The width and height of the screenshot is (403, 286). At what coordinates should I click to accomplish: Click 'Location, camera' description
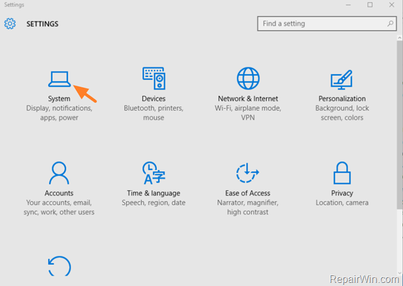pos(342,203)
